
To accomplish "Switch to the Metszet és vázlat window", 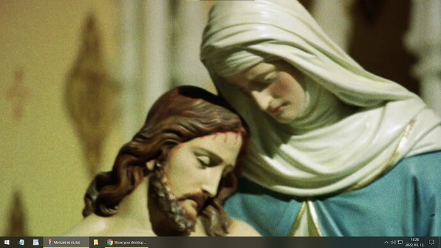I will pyautogui.click(x=66, y=242).
